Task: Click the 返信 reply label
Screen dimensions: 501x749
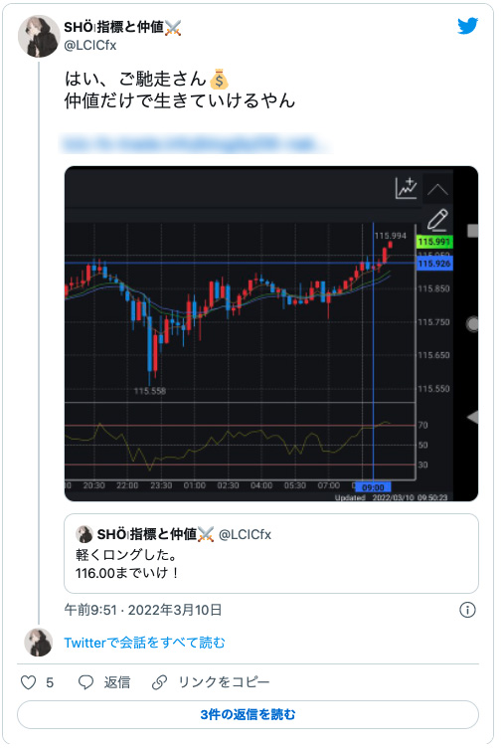Action: [x=117, y=682]
